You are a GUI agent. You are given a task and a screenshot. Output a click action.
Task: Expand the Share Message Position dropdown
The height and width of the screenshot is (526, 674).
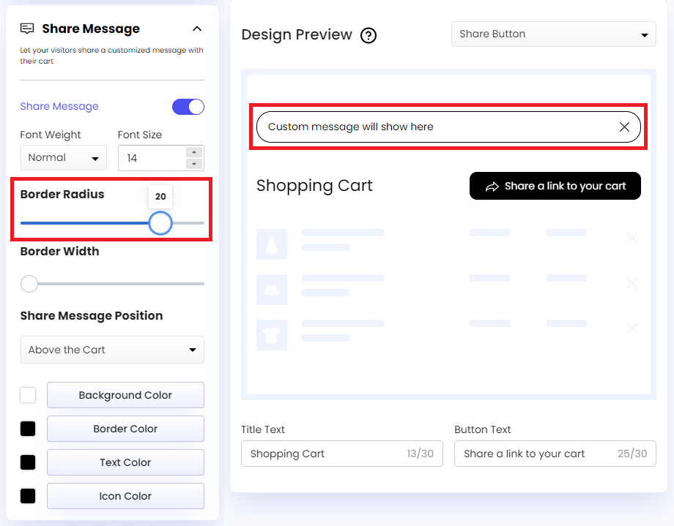(x=112, y=350)
